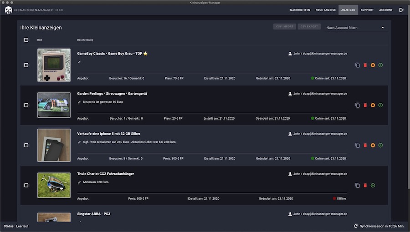Delete the Thule Chariot CX2 listing

365,185
